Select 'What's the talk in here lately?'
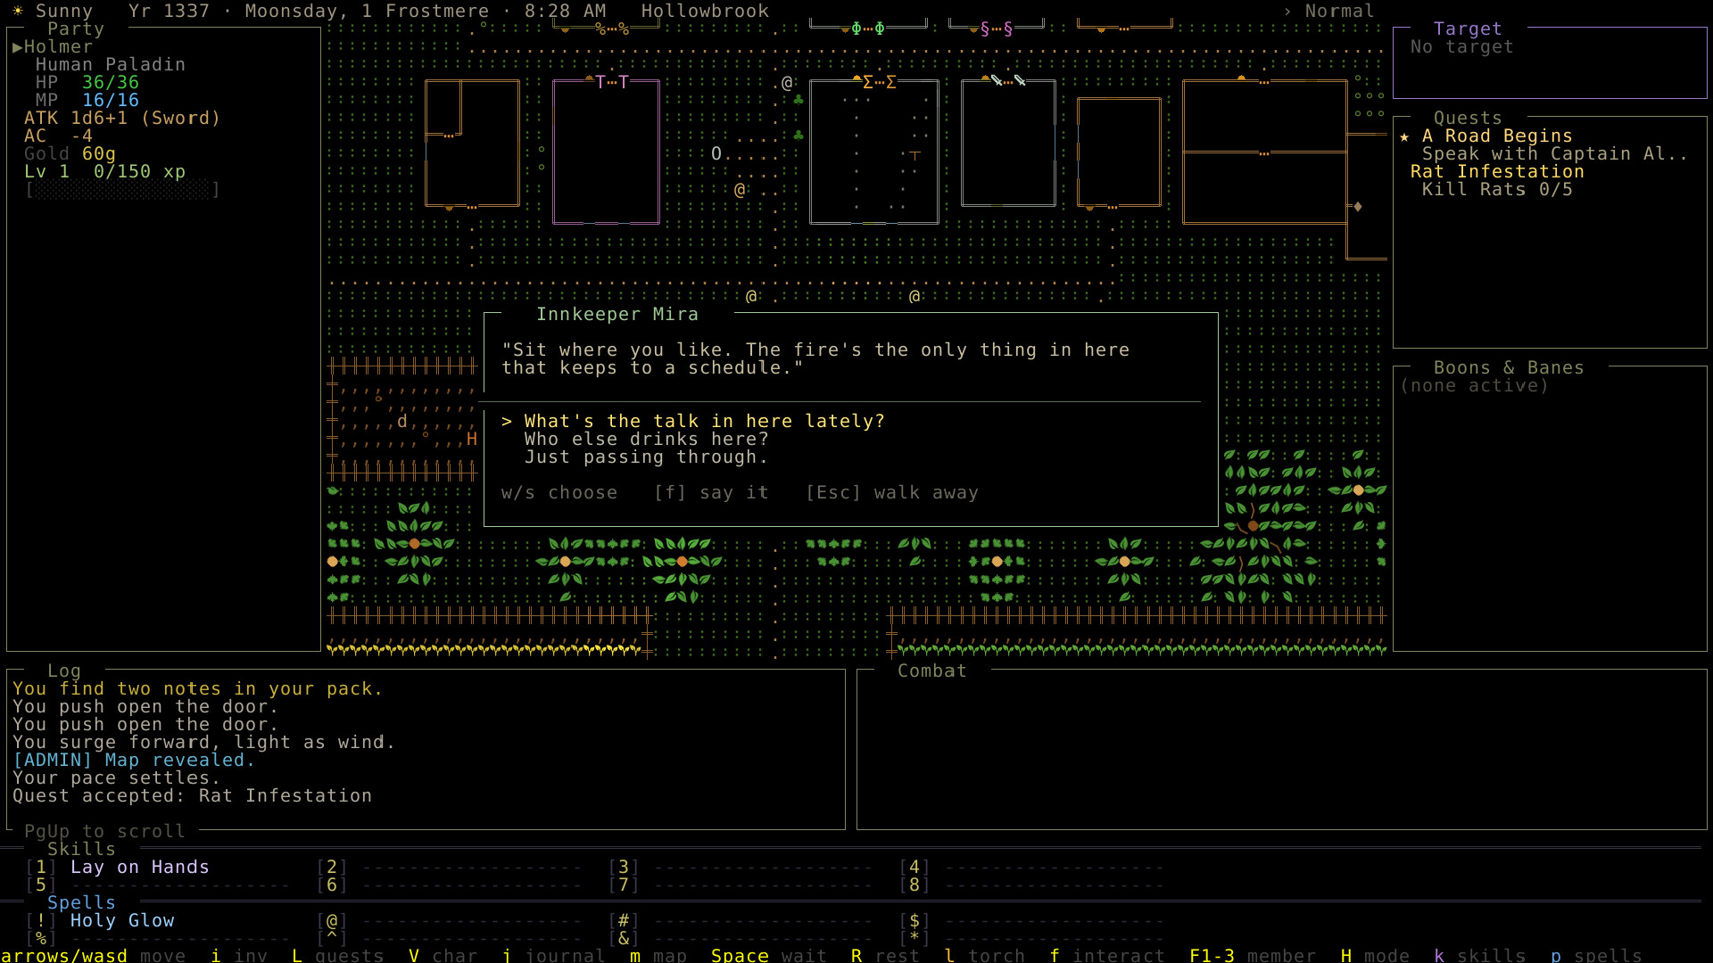This screenshot has height=963, width=1713. point(704,421)
